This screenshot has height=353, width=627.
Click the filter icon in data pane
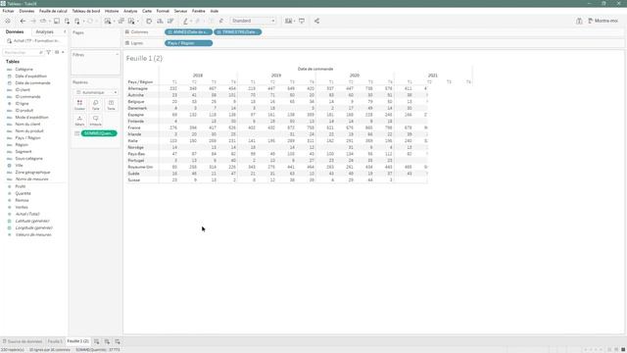coord(48,52)
